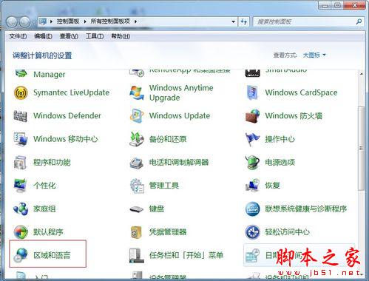Image resolution: width=369 pixels, height=281 pixels.
Task: Click the 凭据管理器 icon
Action: pyautogui.click(x=137, y=232)
